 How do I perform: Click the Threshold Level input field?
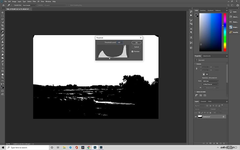click(x=119, y=42)
